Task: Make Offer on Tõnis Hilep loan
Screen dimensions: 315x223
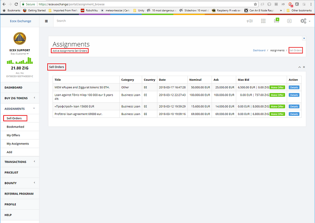Action: point(277,95)
